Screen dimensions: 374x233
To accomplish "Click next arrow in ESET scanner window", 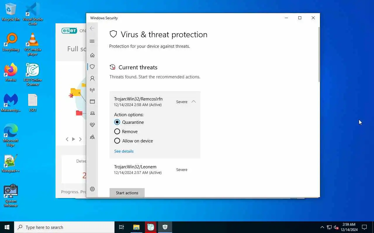I will tap(80, 139).
